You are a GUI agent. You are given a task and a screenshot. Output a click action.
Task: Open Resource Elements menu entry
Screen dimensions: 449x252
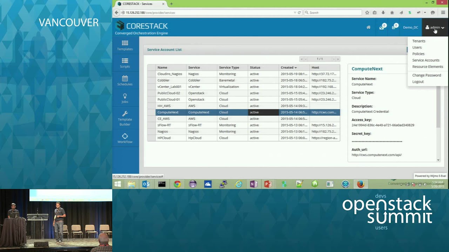click(428, 66)
